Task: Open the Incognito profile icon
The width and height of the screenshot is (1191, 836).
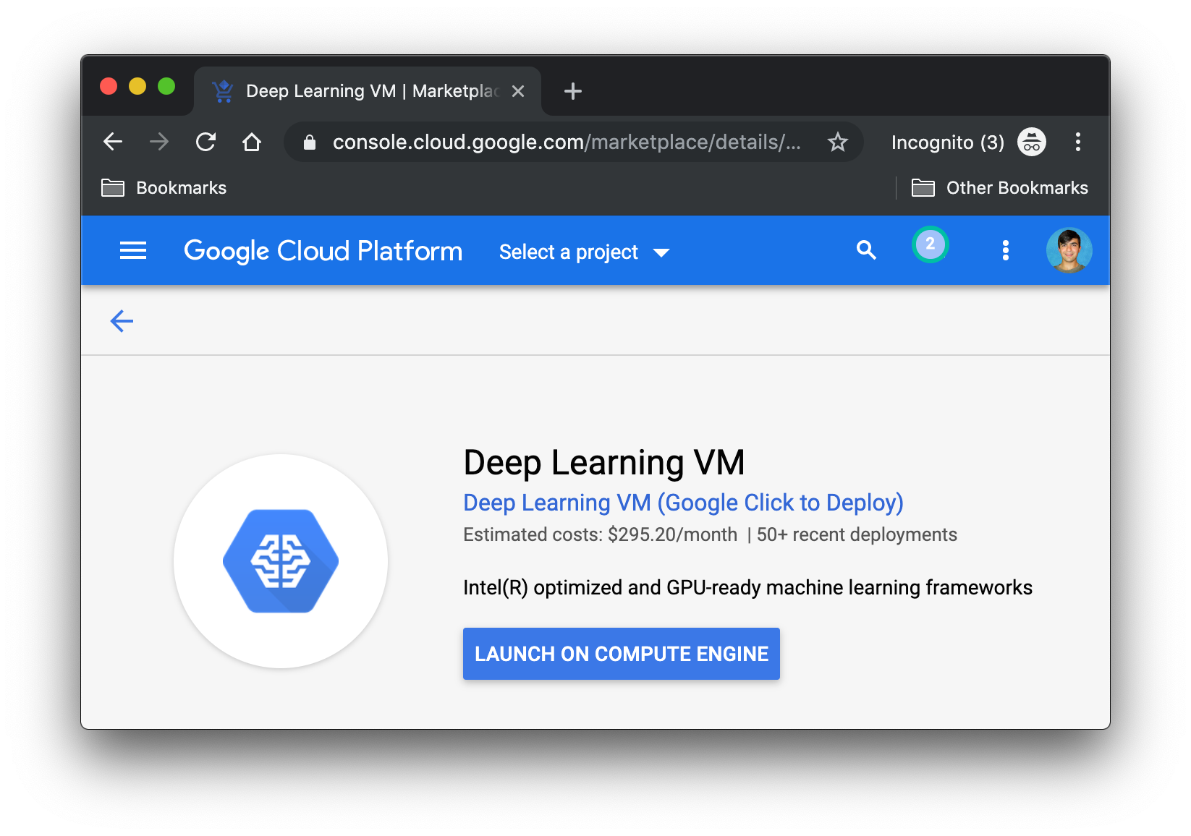Action: tap(1032, 142)
